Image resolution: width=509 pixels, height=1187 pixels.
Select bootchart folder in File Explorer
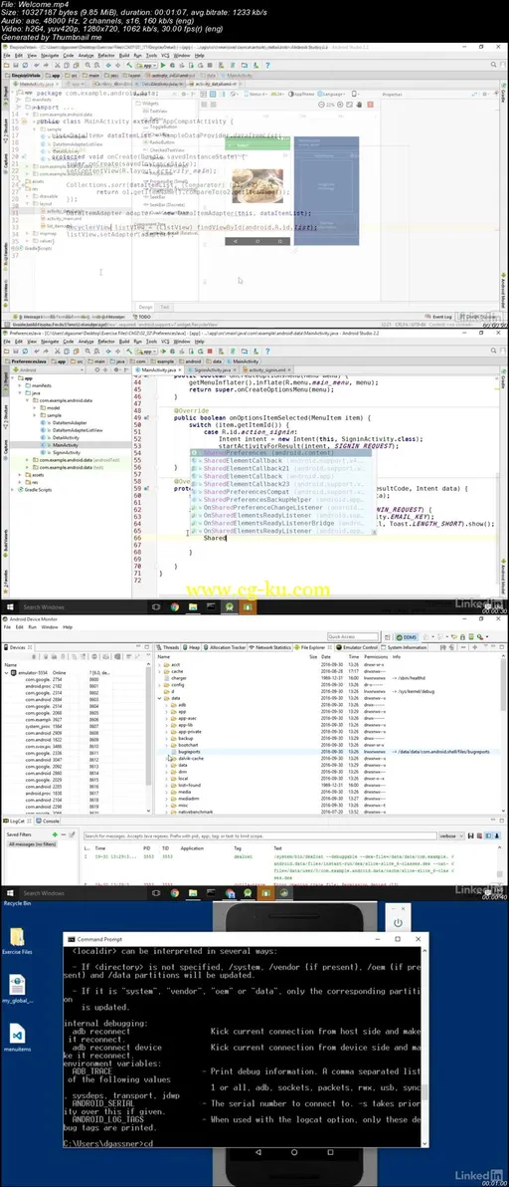[x=186, y=745]
